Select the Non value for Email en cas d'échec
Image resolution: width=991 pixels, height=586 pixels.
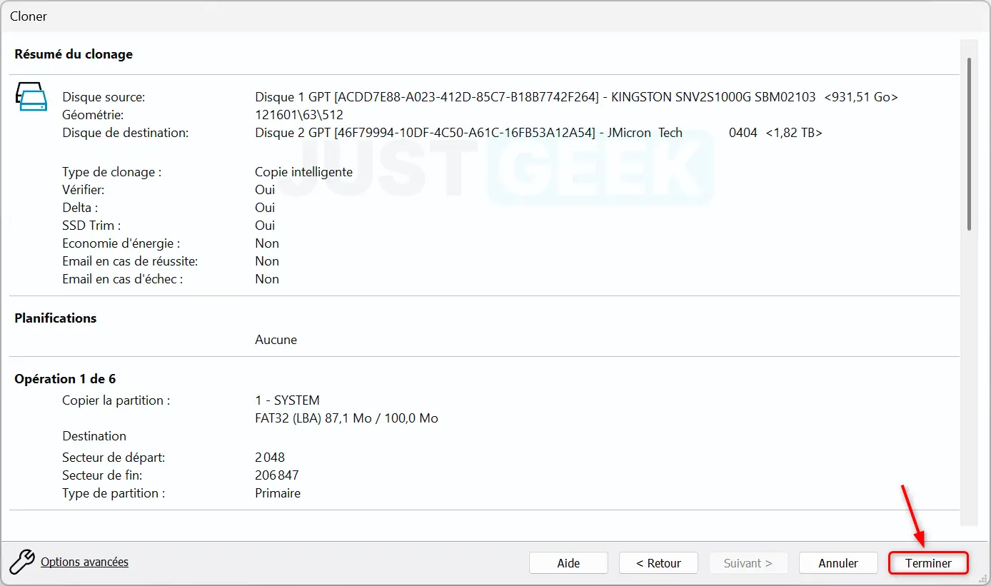click(267, 279)
